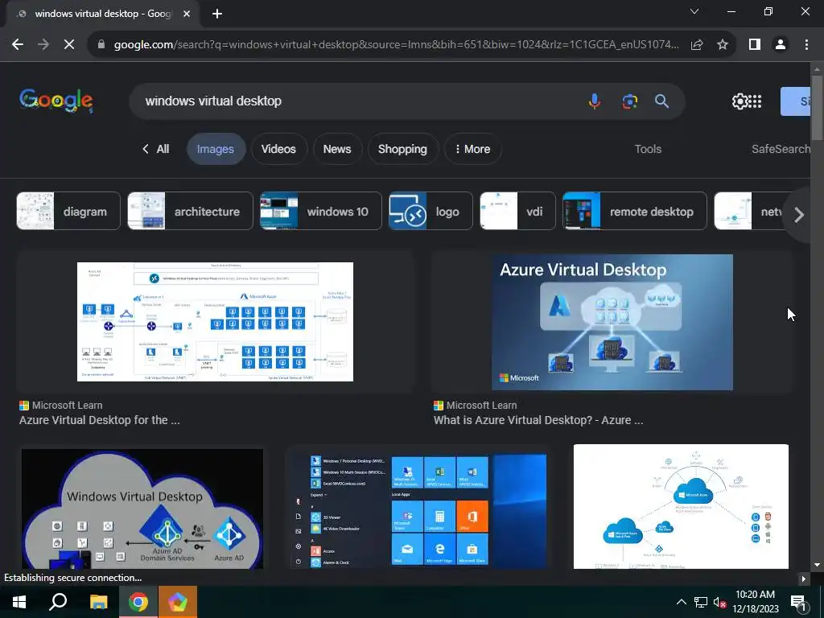Open the taskbar clock and date
The width and height of the screenshot is (824, 618).
[755, 602]
